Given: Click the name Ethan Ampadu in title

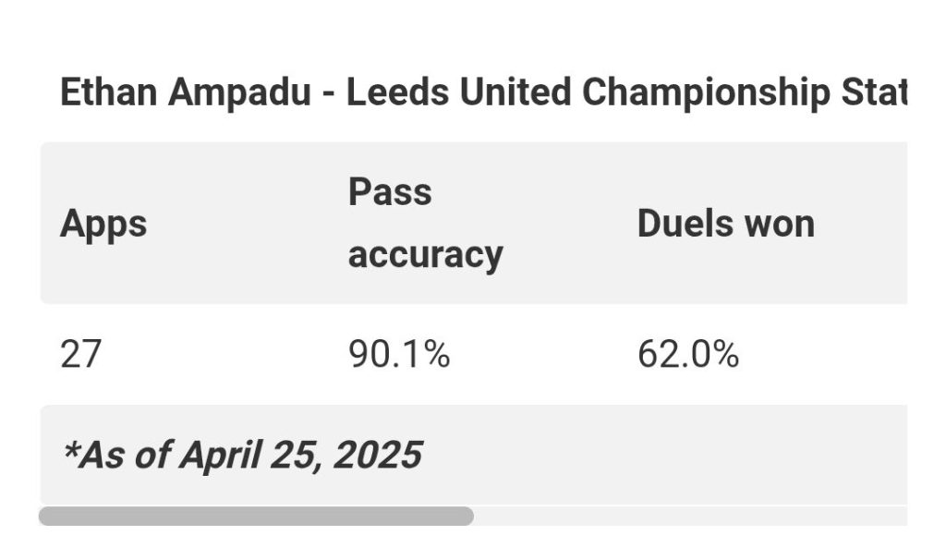Looking at the screenshot, I should pos(186,93).
